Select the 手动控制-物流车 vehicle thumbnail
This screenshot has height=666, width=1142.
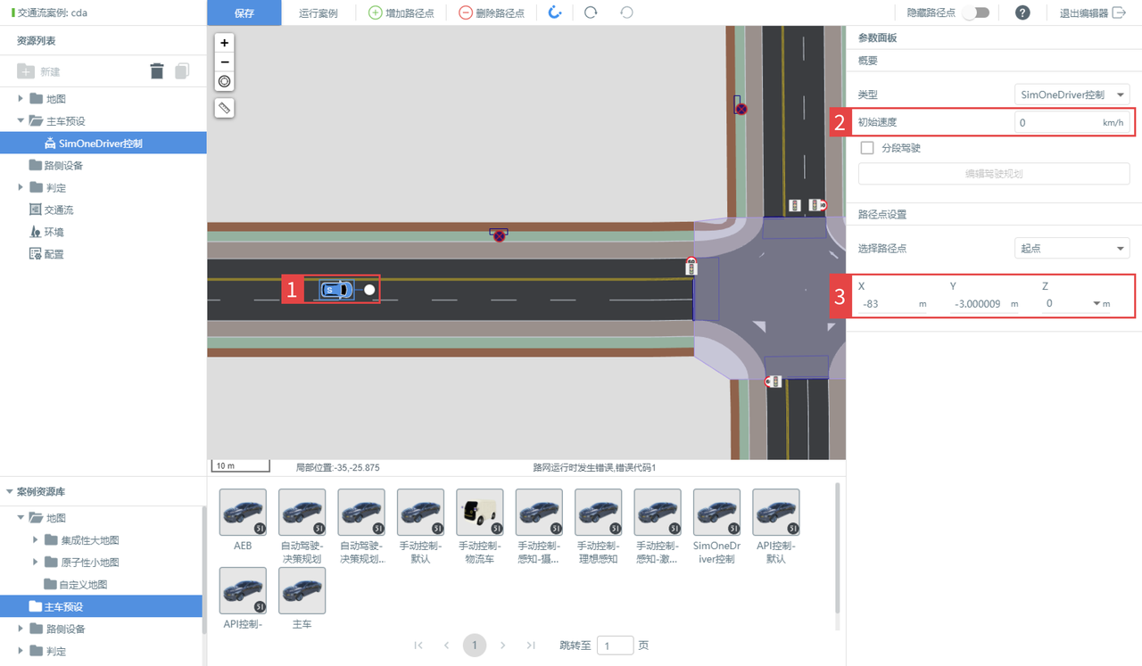479,512
